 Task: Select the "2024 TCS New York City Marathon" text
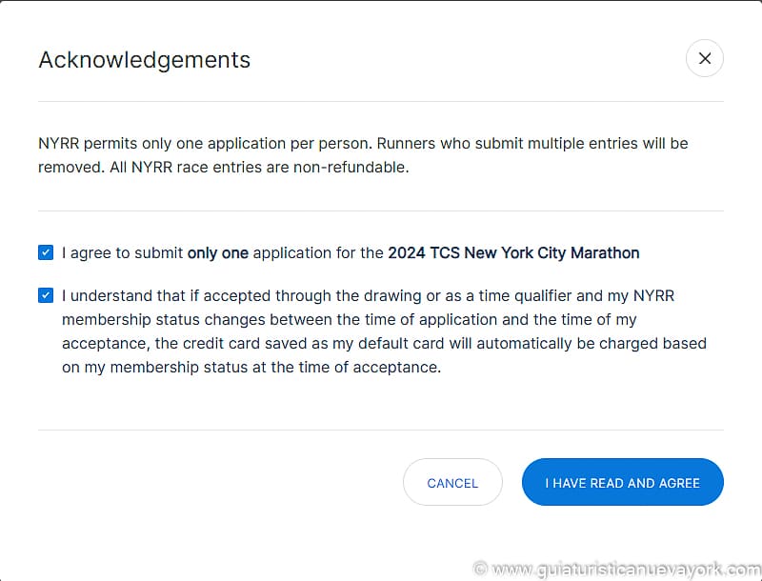click(x=513, y=253)
